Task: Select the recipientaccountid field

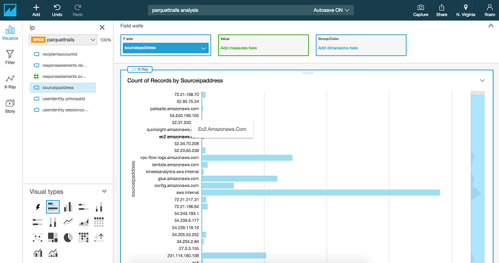Action: [63, 54]
